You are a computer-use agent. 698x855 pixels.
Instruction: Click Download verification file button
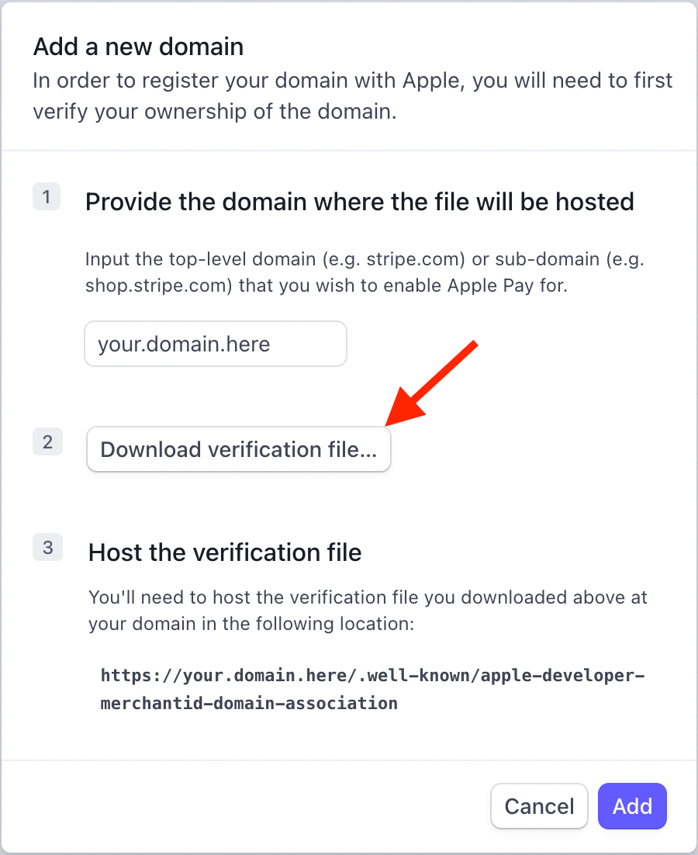[x=239, y=449]
